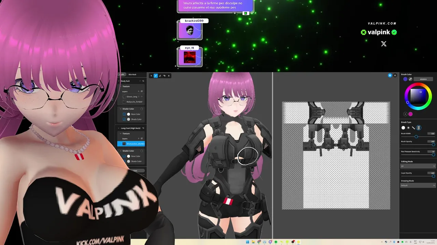Viewport: 437px width, 245px height.
Task: Reset Body Suit Shader Color icon
Action: point(142,109)
